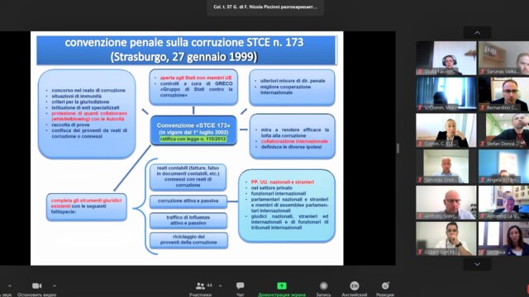Click red text PP. UU. nazionali e stranieri
The image size is (529, 297).
coord(283,181)
